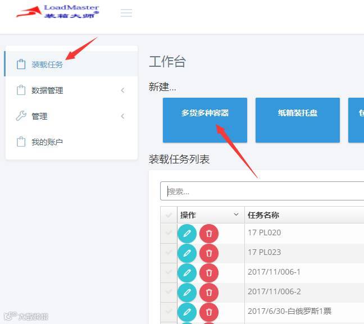Select the checkbox for 17 PL023
Screen dimensions: 364x324
click(x=169, y=252)
